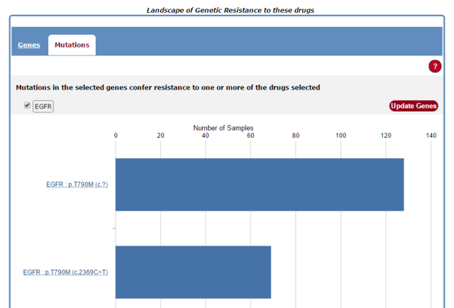Click the 100 tick label on axis
The width and height of the screenshot is (454, 308).
pyautogui.click(x=340, y=136)
